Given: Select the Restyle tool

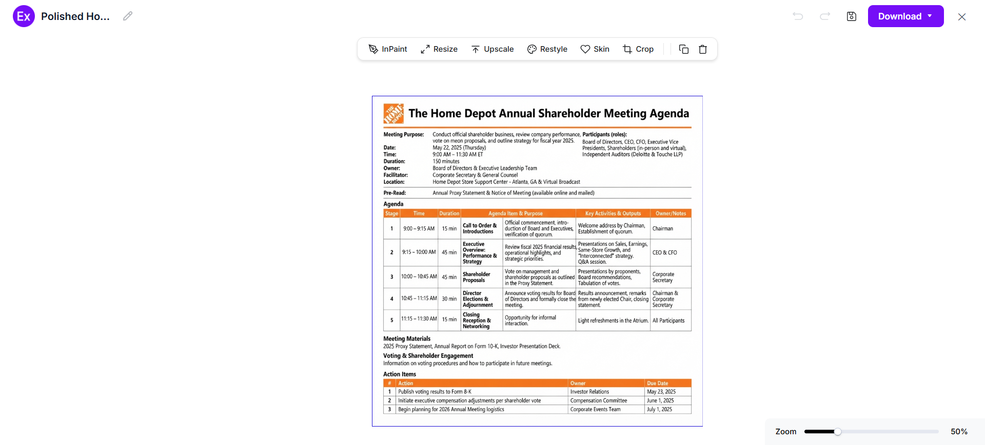Looking at the screenshot, I should pyautogui.click(x=547, y=49).
